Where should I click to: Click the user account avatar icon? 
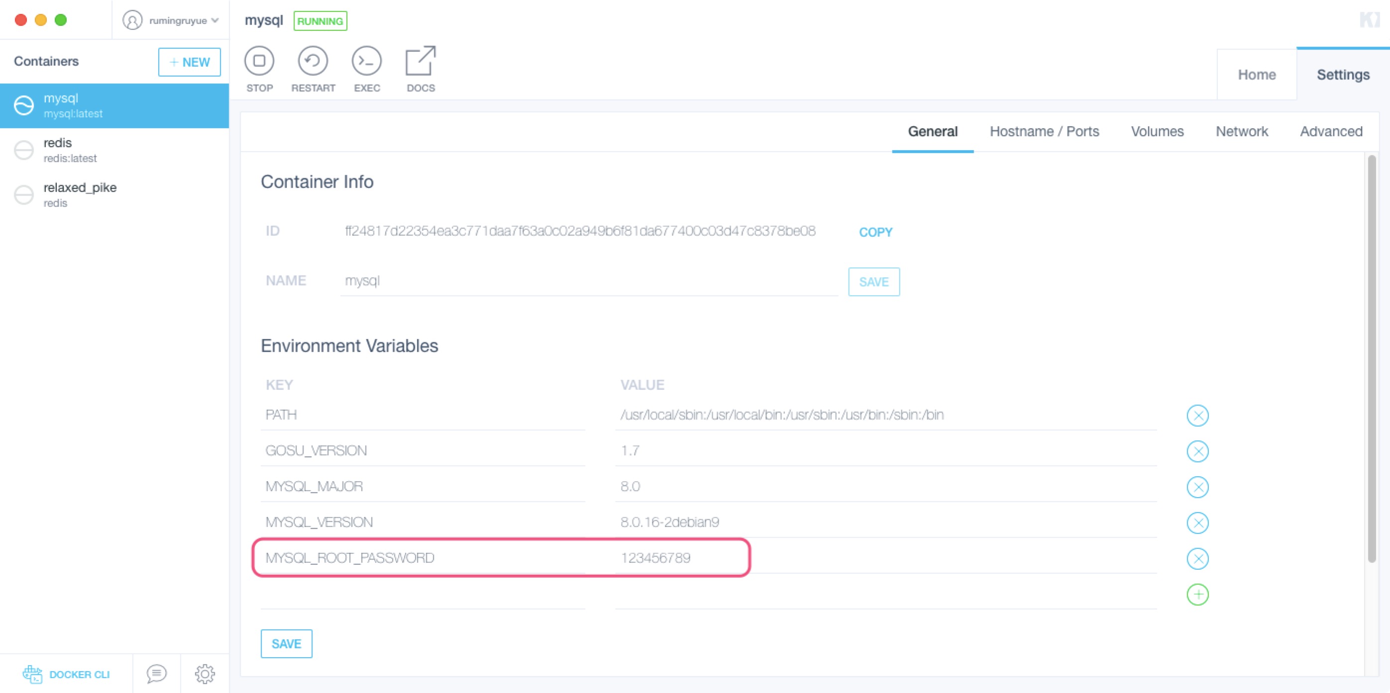tap(132, 20)
